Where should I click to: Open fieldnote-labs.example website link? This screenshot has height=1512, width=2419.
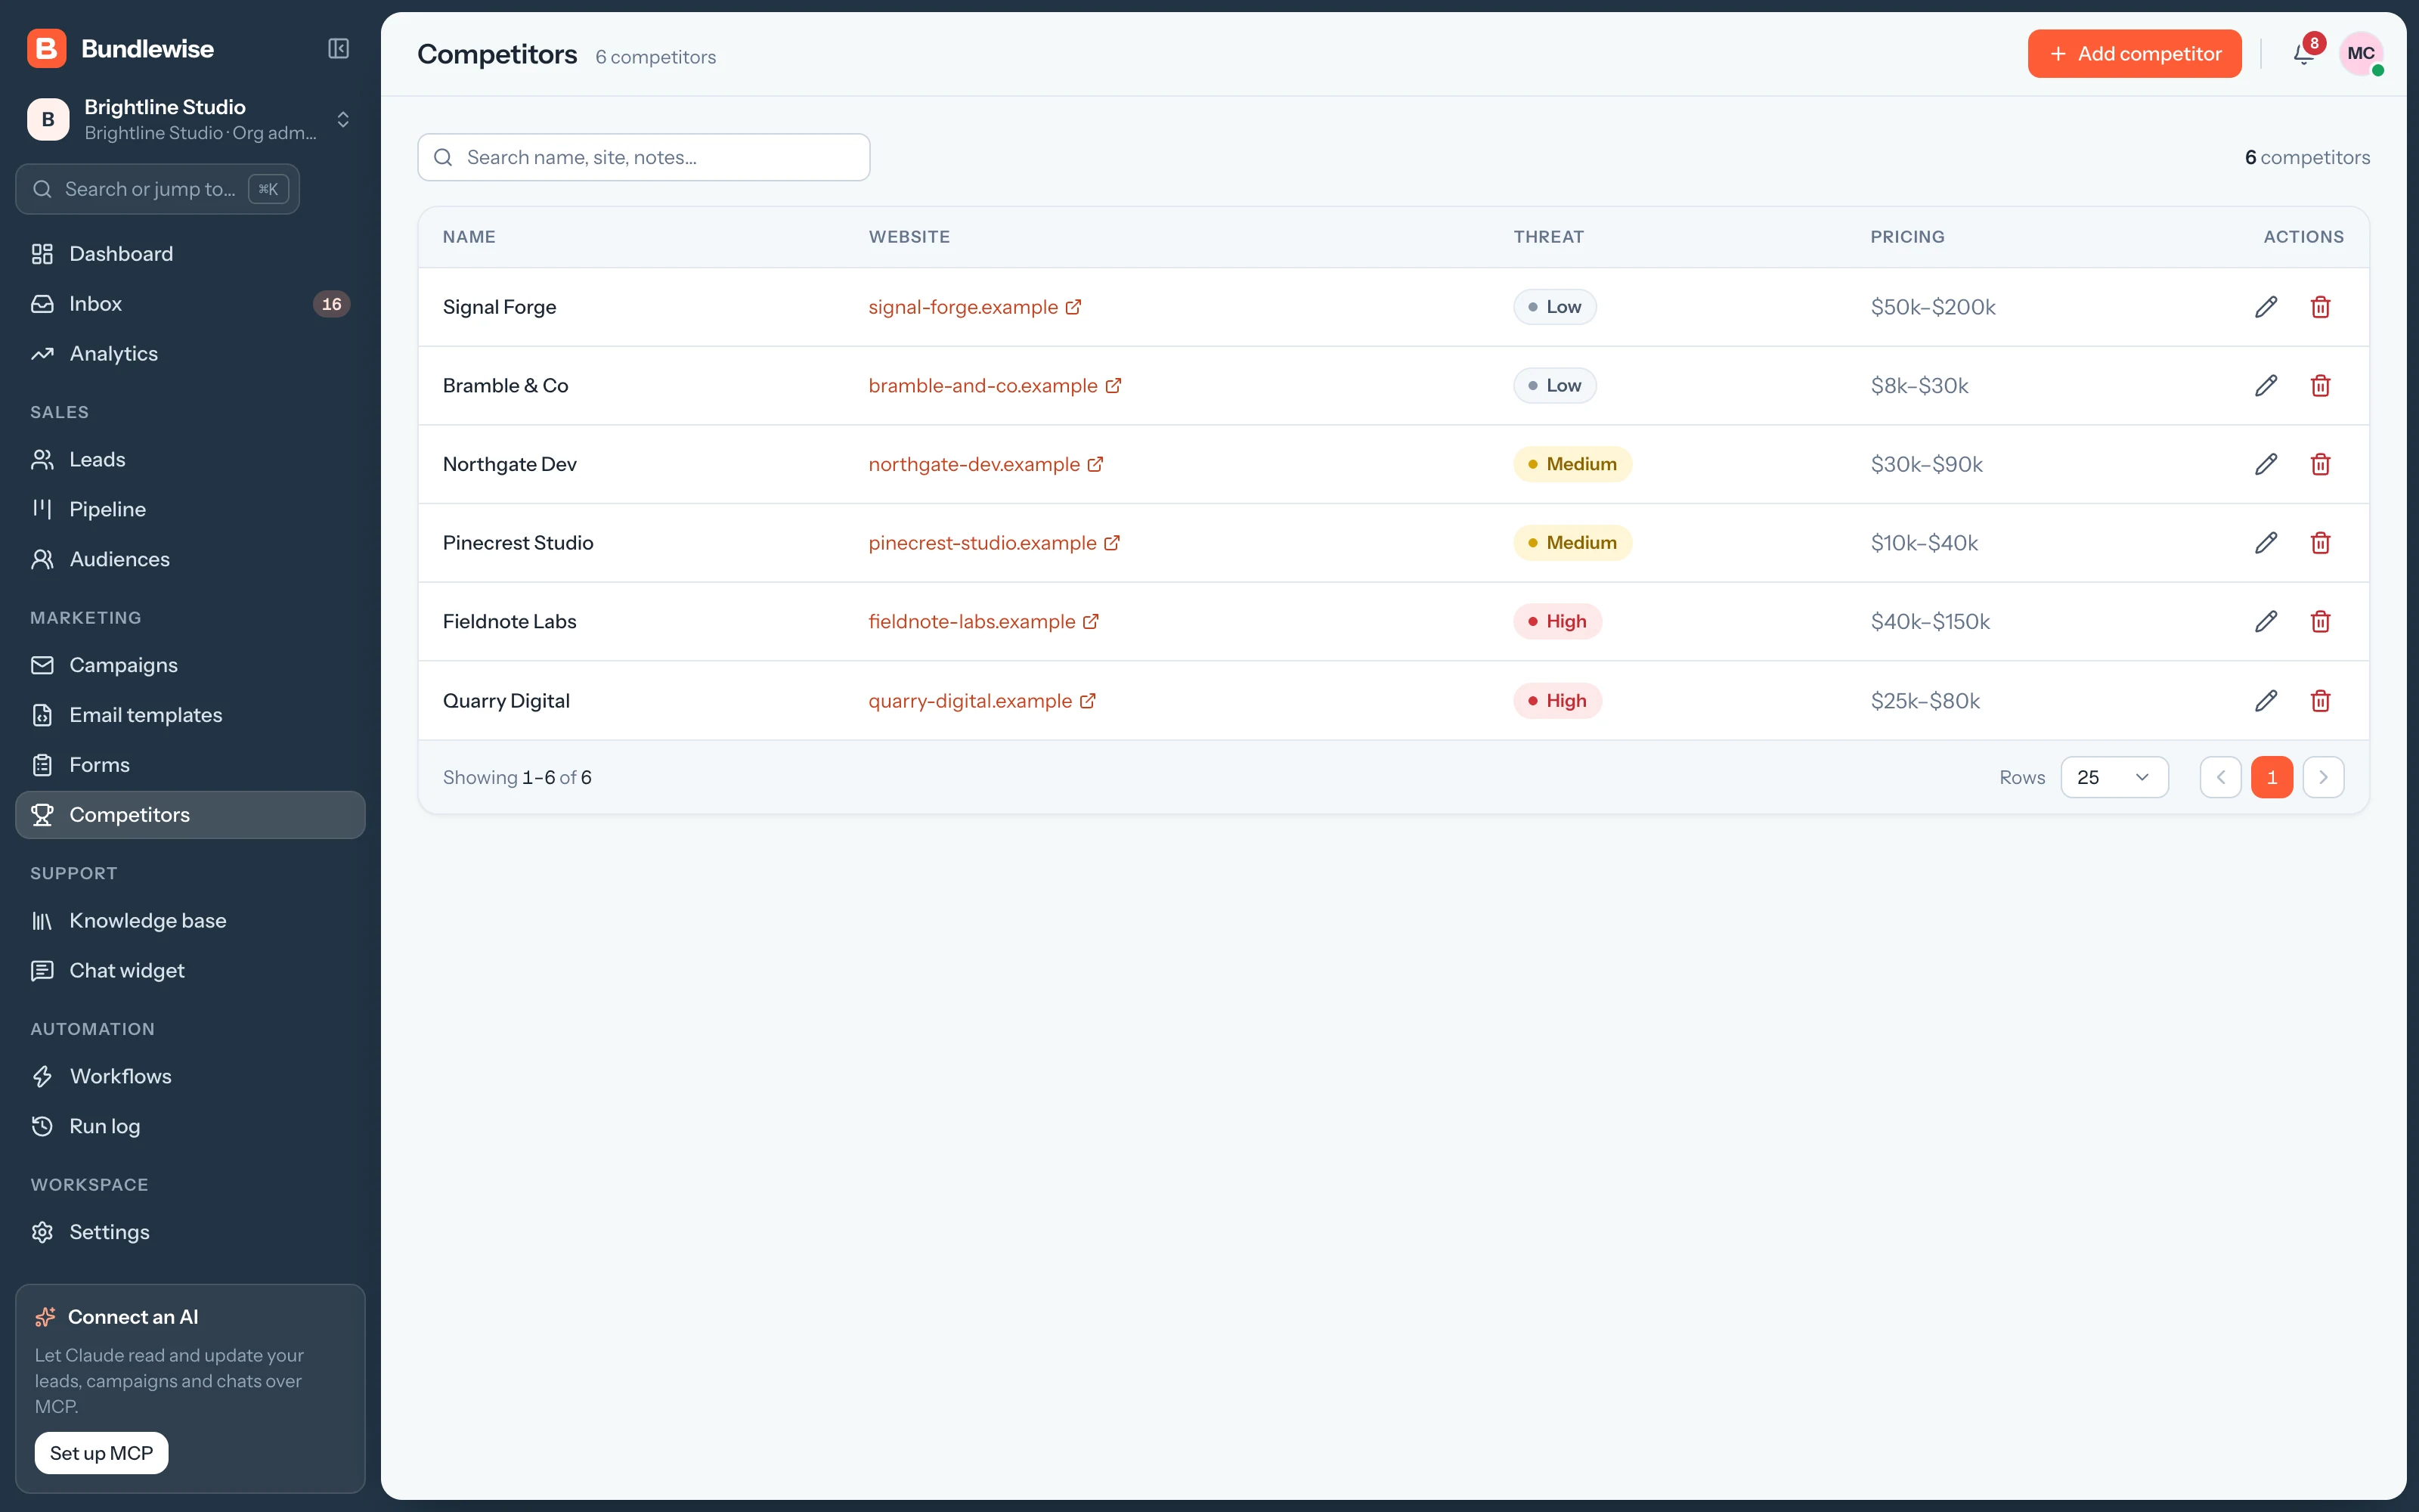click(x=983, y=621)
